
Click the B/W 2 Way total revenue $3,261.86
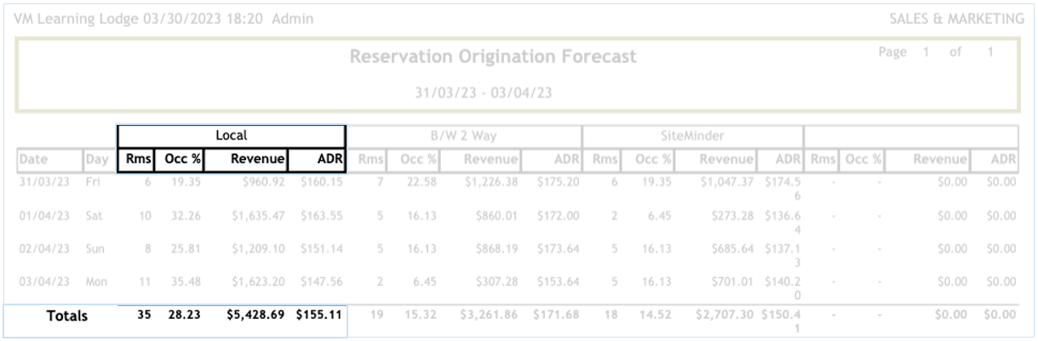click(x=489, y=315)
